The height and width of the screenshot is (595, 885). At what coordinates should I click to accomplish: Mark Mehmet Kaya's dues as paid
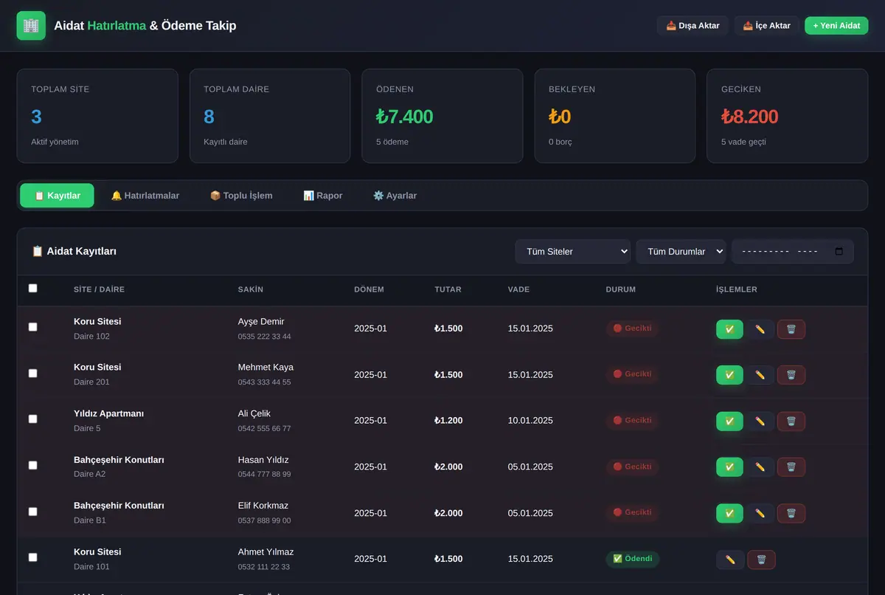coord(729,375)
